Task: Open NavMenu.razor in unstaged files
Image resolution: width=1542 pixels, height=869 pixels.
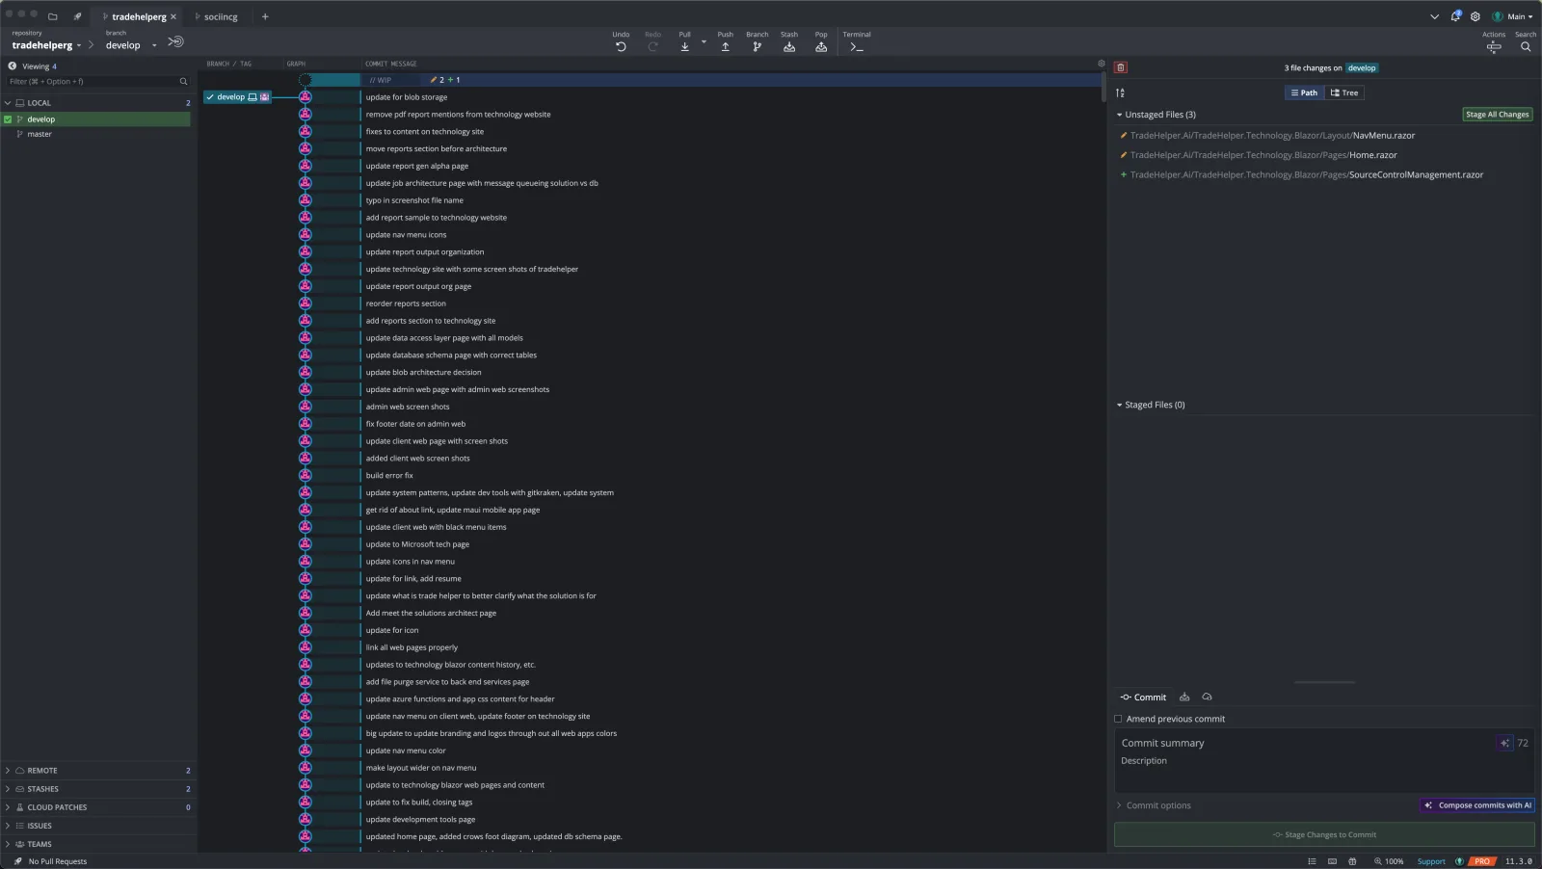Action: 1272,136
